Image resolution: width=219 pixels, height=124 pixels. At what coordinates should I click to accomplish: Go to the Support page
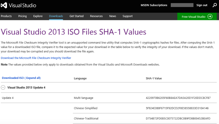127,16
